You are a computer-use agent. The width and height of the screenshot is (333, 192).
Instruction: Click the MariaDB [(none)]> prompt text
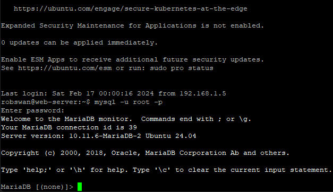[x=37, y=187]
